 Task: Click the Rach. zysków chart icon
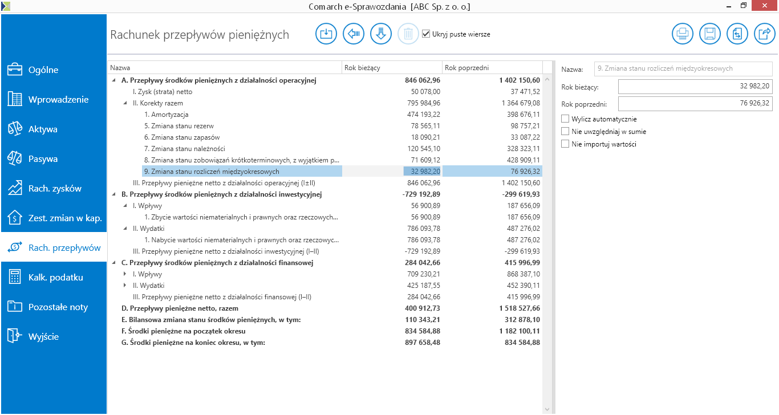(14, 188)
